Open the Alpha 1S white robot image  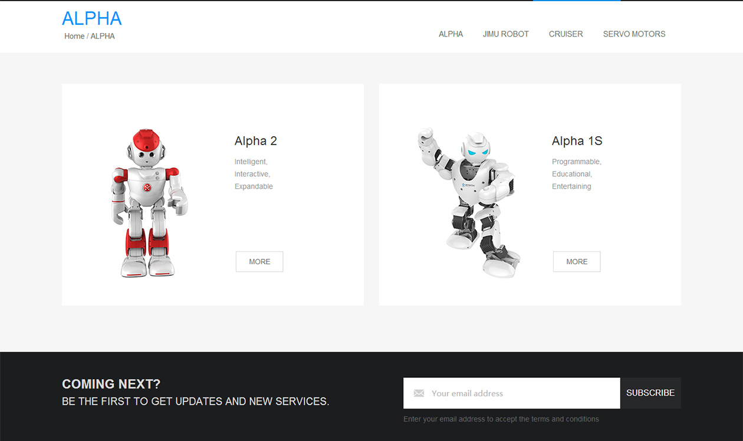pos(469,202)
